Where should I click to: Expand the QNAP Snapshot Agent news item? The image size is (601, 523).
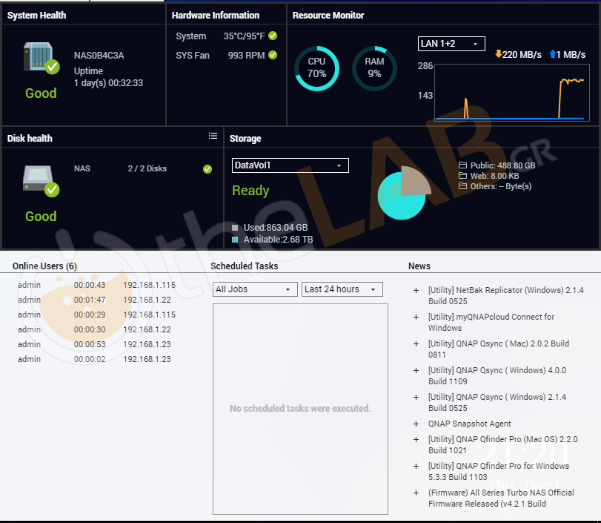[416, 424]
